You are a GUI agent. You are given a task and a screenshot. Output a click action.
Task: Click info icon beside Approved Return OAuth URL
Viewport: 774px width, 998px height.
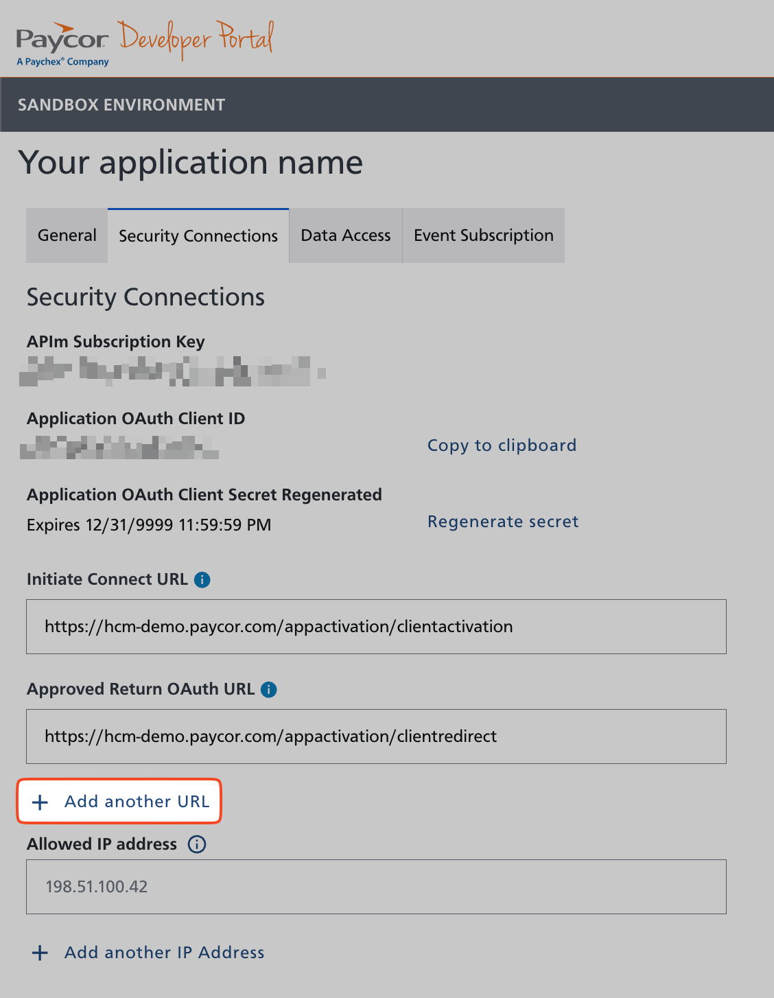coord(269,690)
